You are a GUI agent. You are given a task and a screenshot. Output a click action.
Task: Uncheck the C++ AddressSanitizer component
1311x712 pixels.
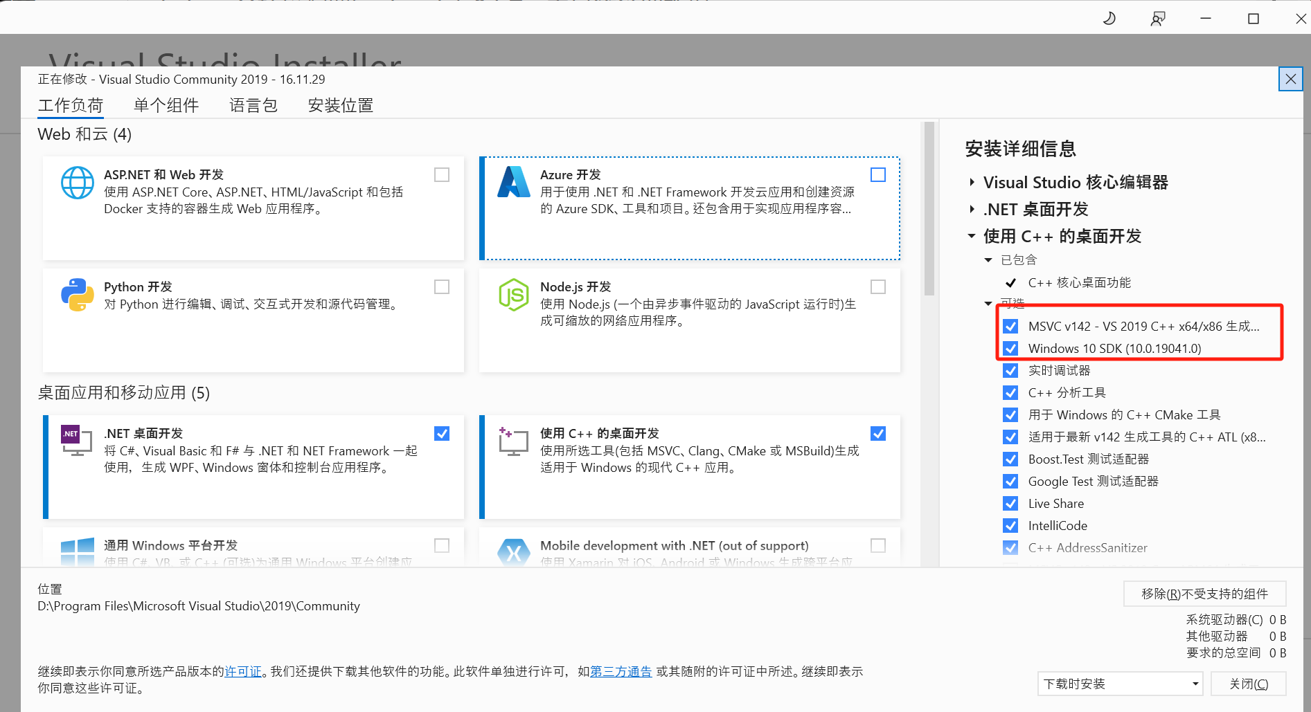pyautogui.click(x=1010, y=547)
